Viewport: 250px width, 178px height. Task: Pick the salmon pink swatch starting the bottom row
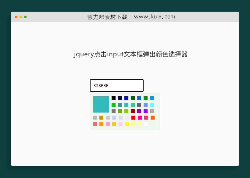95,124
